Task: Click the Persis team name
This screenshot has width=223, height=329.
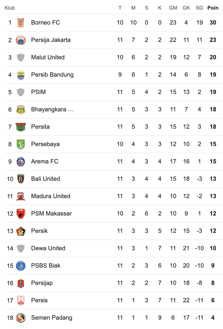Action: pos(39,300)
